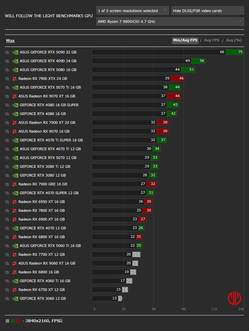This screenshot has height=331, width=249.
Task: Click the GEFORCE RTX 4080 16 GB SUPER label
Action: pyautogui.click(x=49, y=105)
